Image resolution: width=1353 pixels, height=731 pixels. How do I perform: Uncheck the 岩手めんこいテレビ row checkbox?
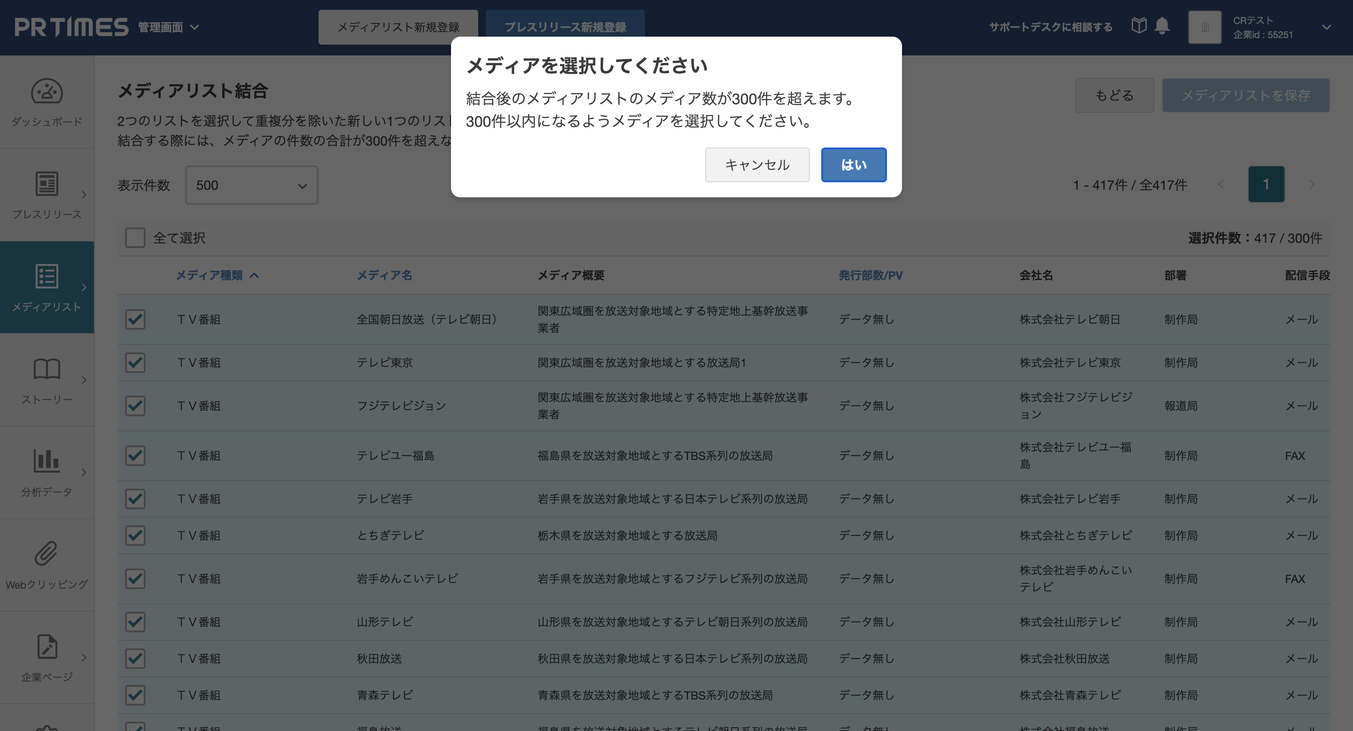[x=135, y=578]
